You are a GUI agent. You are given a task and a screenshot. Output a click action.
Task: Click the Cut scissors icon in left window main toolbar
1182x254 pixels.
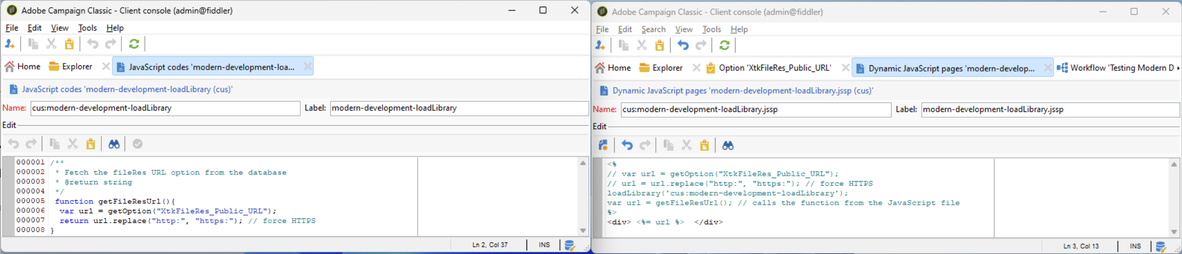(51, 44)
